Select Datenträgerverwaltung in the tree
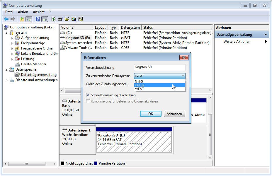This screenshot has height=176, width=272. pos(39,75)
